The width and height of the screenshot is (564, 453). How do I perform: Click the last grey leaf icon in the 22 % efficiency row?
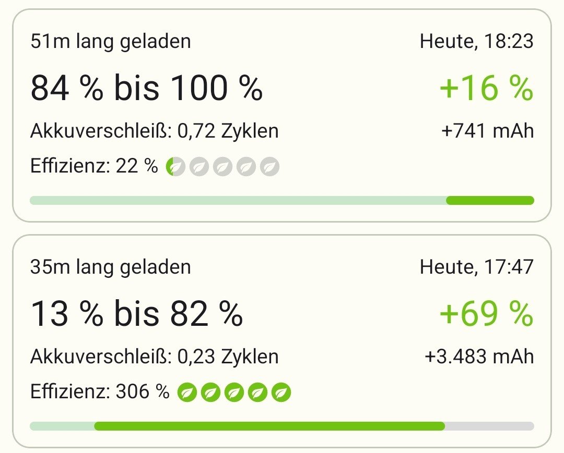click(269, 167)
